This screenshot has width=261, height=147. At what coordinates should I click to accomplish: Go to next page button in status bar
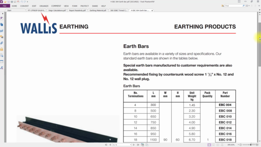coord(134,145)
